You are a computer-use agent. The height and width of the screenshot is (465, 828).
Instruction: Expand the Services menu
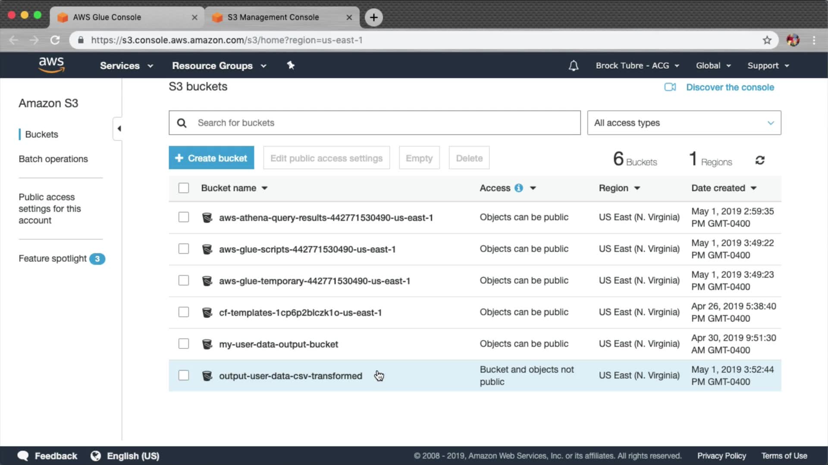coord(126,65)
